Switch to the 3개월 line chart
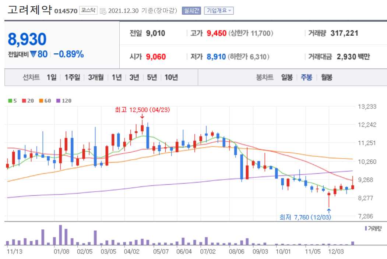The height and width of the screenshot is (259, 387). tap(96, 78)
